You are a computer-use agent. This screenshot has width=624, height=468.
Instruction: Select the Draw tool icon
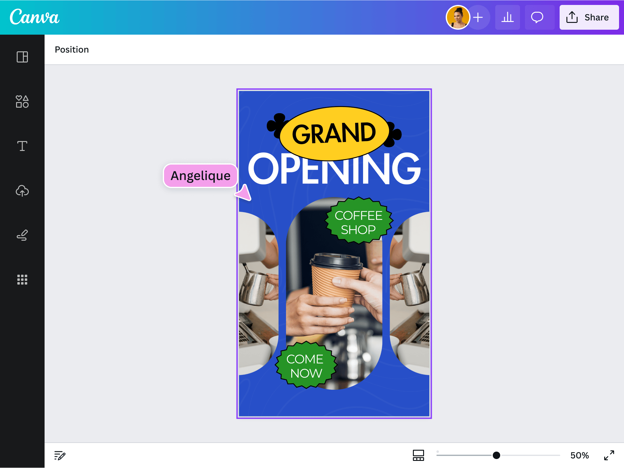[22, 235]
